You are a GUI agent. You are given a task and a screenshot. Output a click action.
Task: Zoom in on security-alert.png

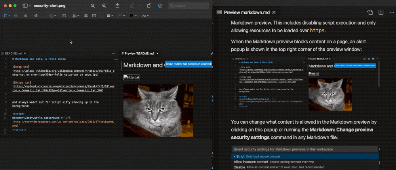[x=104, y=6]
